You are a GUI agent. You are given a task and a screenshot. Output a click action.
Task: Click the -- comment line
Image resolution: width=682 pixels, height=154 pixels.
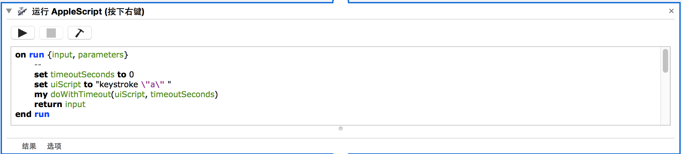tap(38, 65)
